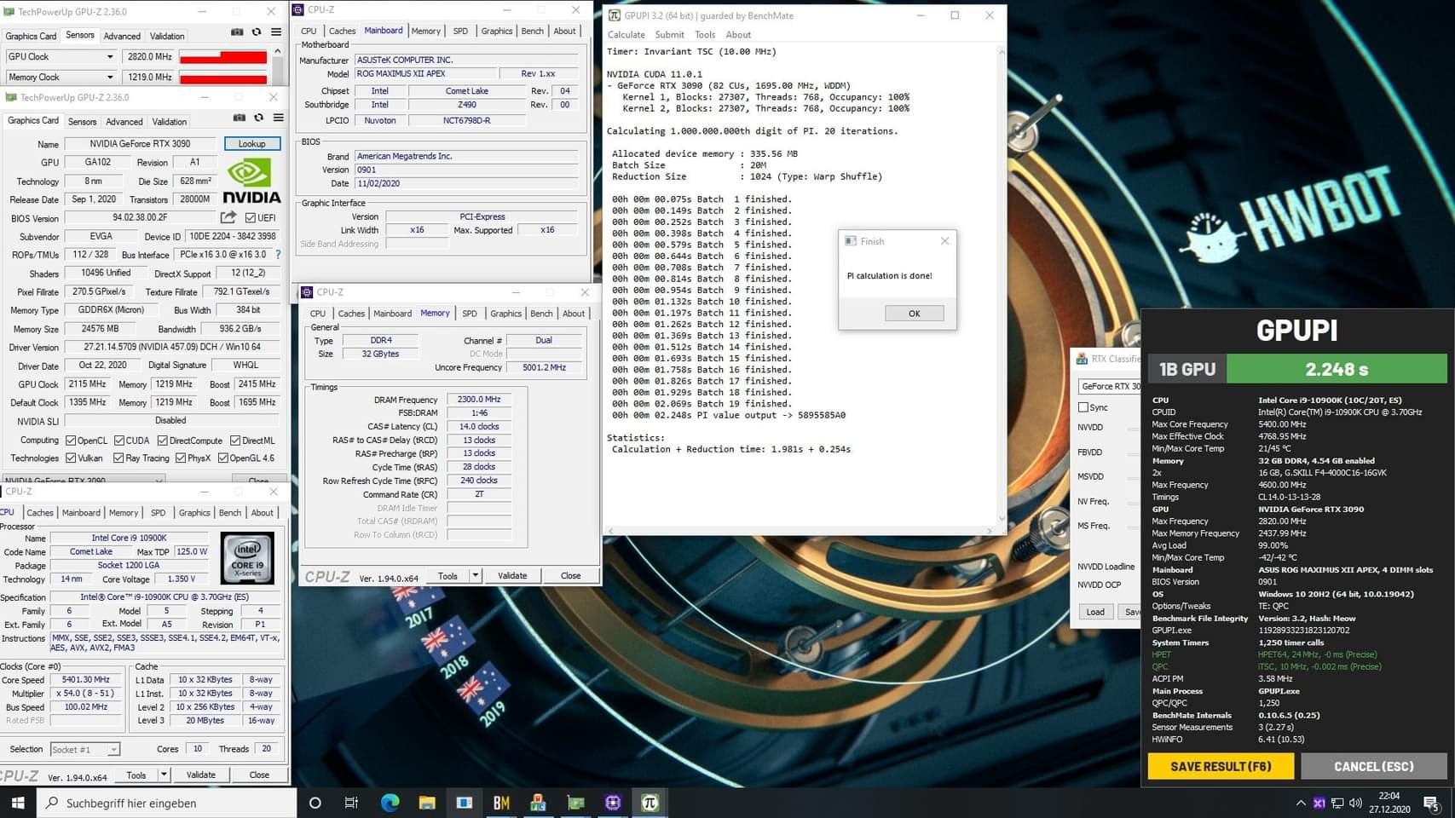
Task: Open Tools menu in GPUPI
Action: click(x=705, y=35)
